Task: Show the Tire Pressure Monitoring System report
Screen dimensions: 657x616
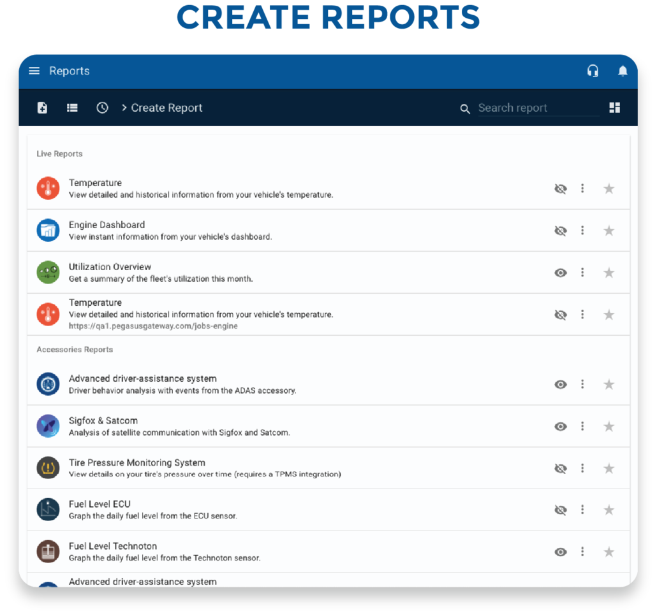Action: (561, 468)
